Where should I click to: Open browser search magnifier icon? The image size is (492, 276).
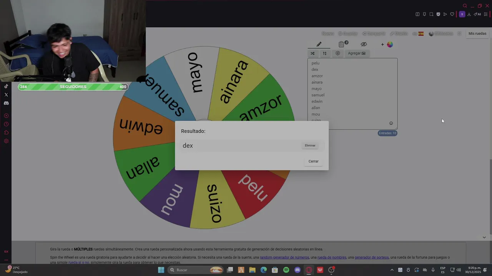click(465, 6)
